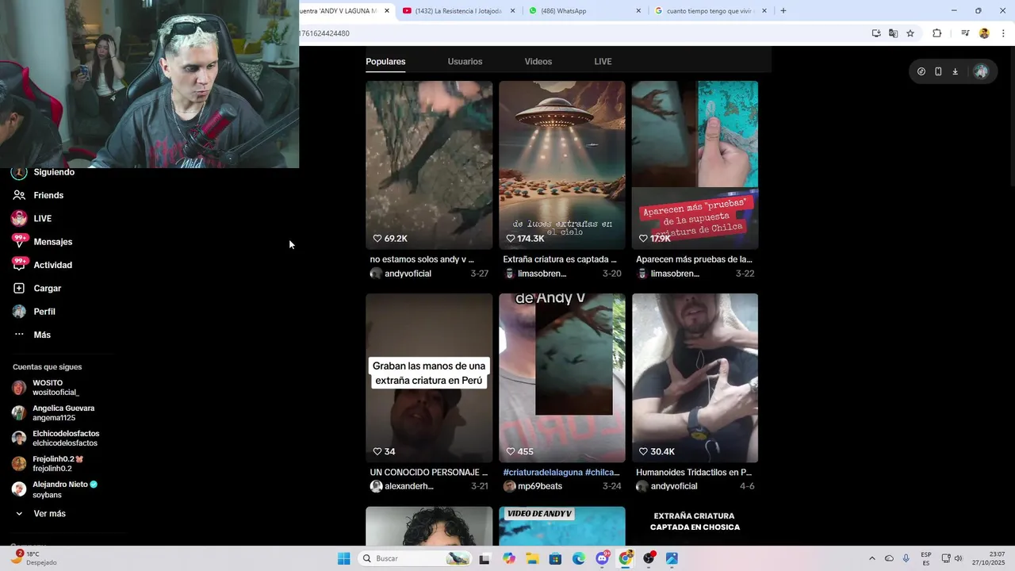The height and width of the screenshot is (571, 1015).
Task: Click the taskbar Buscar search box
Action: [415, 558]
